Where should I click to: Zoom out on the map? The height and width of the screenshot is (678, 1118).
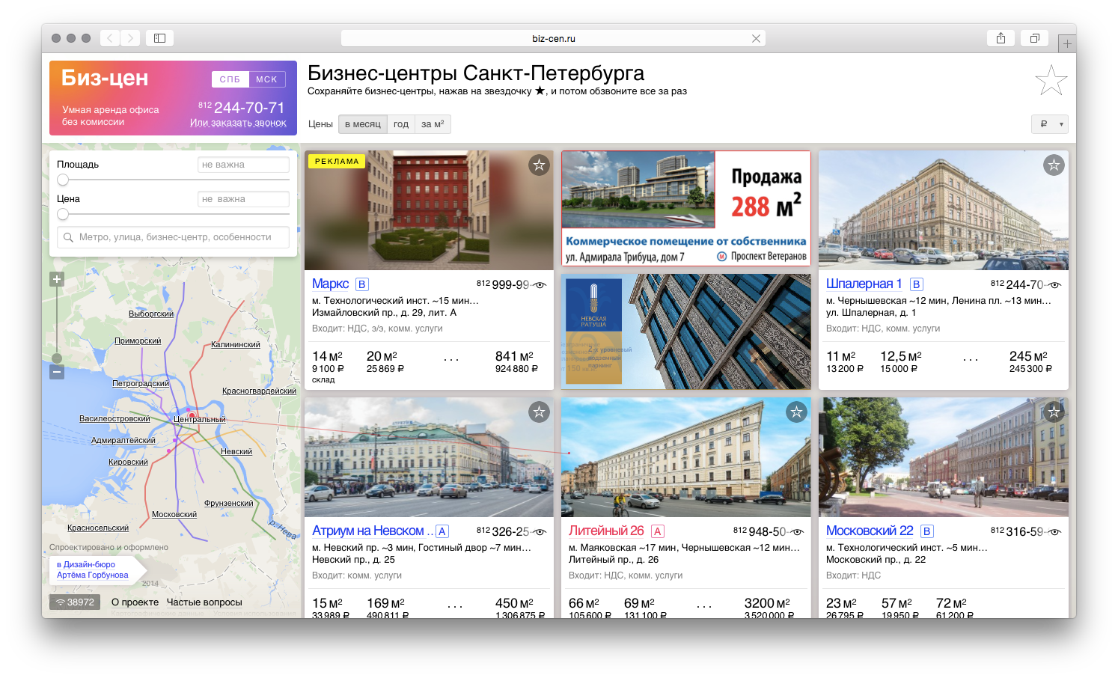[x=57, y=372]
